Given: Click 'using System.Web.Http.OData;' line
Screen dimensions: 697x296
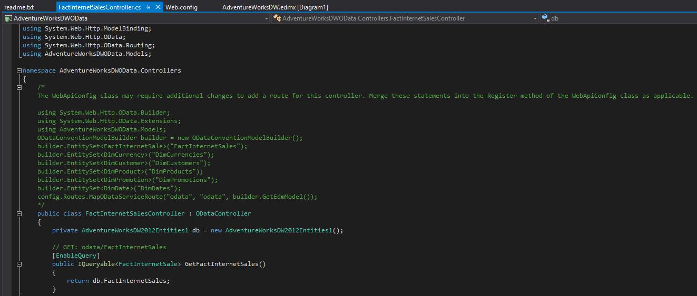Looking at the screenshot, I should (74, 37).
